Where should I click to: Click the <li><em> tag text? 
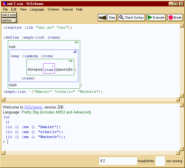(x=35, y=69)
